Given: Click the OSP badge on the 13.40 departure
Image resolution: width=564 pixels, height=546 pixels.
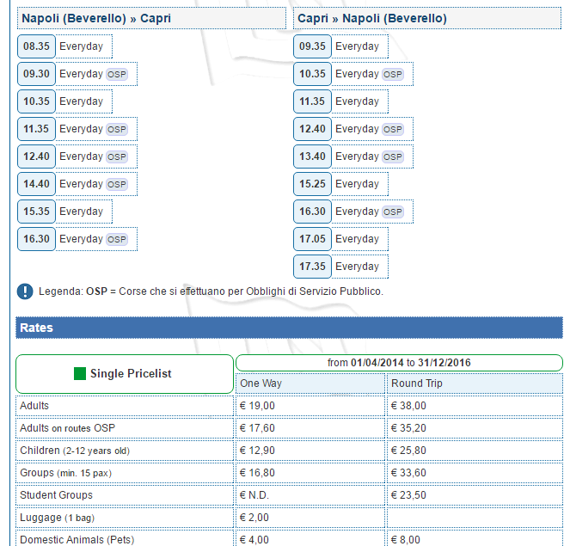Looking at the screenshot, I should pyautogui.click(x=392, y=156).
